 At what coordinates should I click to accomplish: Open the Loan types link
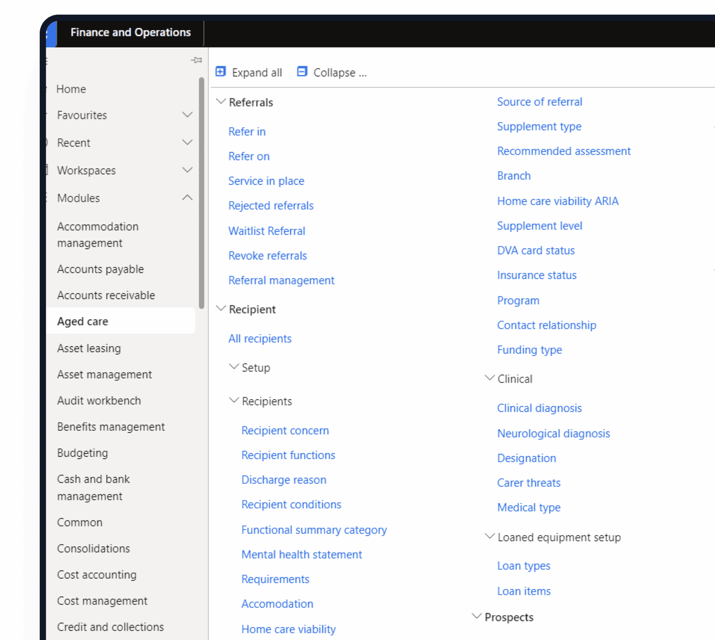[x=524, y=566]
